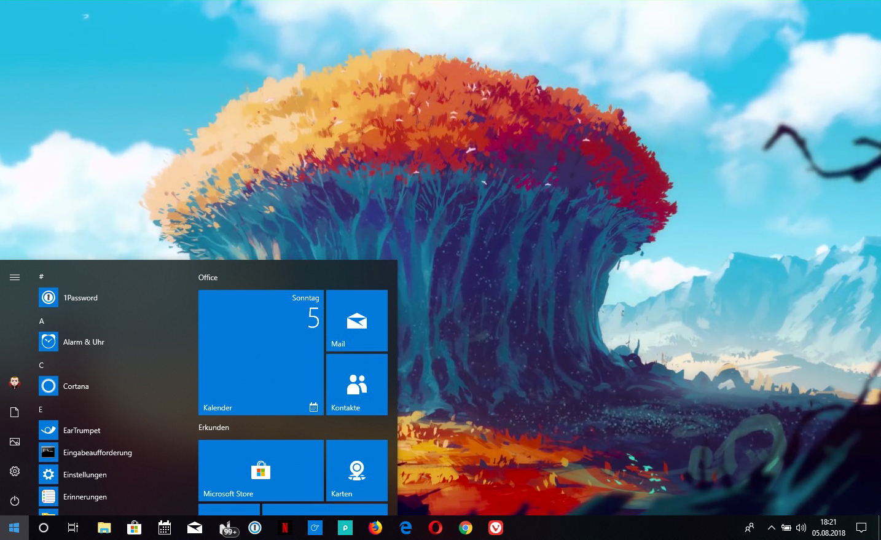Expand the Start menu hamburger button

(15, 278)
